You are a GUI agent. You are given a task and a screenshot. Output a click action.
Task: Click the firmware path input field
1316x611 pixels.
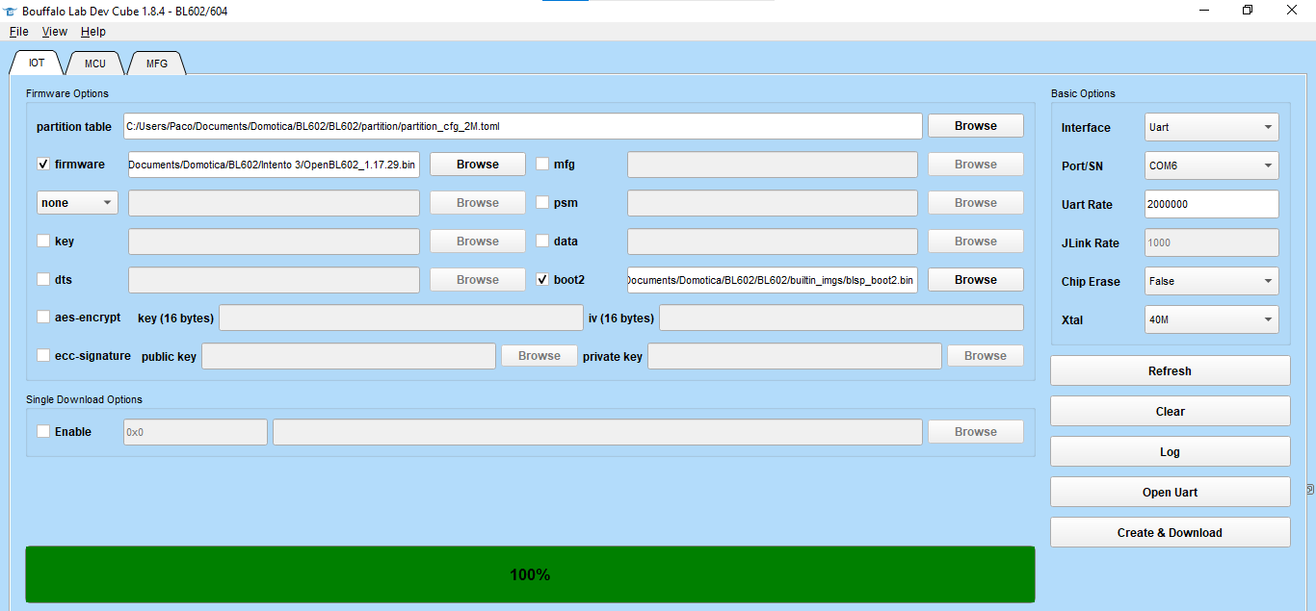274,165
